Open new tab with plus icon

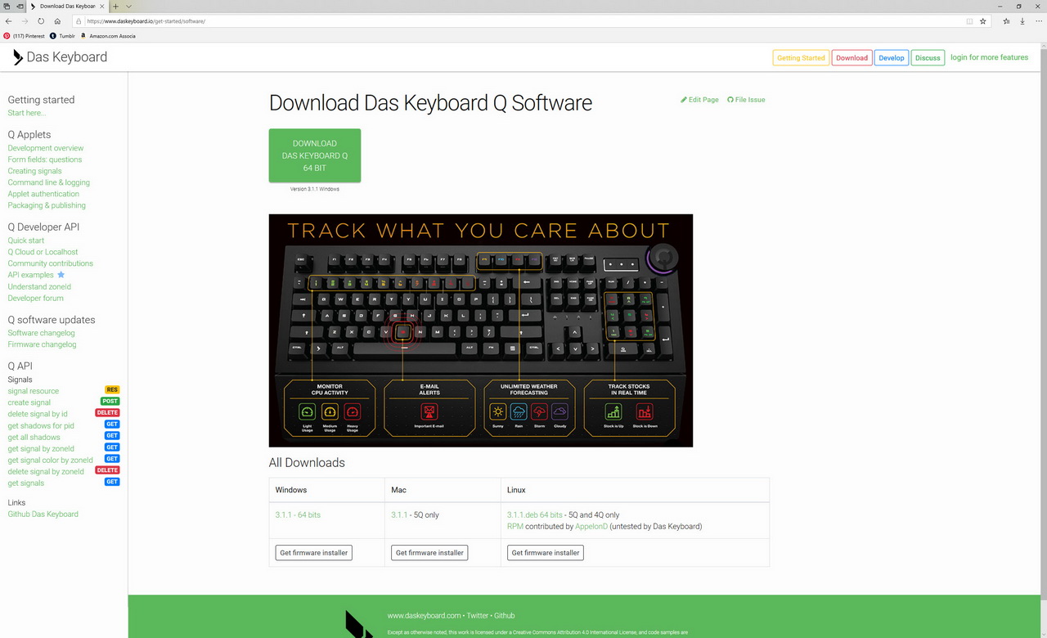[x=116, y=6]
